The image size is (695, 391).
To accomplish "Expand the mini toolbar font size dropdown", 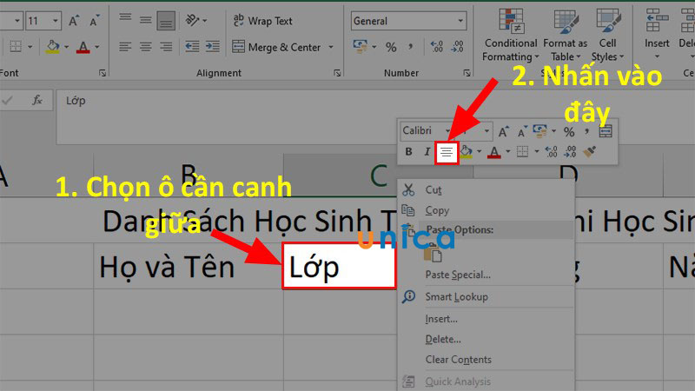I will [486, 131].
